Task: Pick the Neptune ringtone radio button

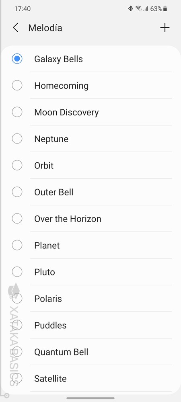Action: (x=17, y=139)
